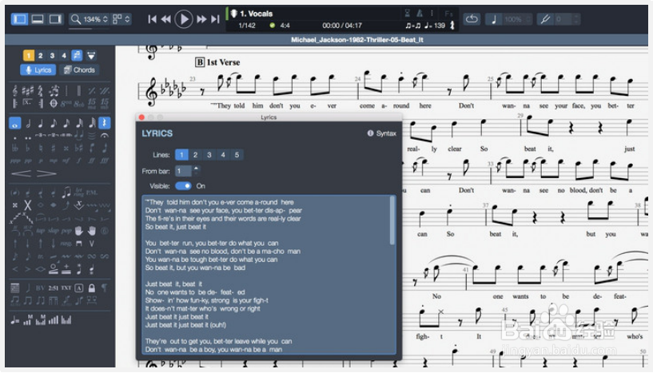
Task: Toggle the Visible lyrics switch
Action: 183,185
